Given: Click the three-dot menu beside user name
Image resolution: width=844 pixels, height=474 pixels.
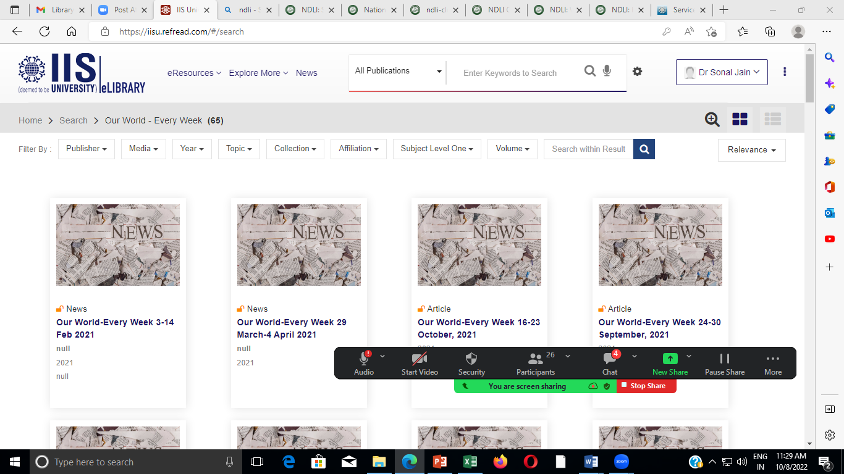Looking at the screenshot, I should coord(785,72).
